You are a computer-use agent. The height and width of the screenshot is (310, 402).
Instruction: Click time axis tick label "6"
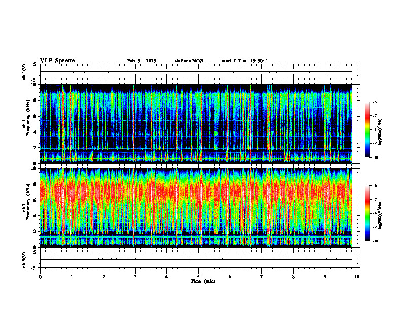(x=230, y=277)
